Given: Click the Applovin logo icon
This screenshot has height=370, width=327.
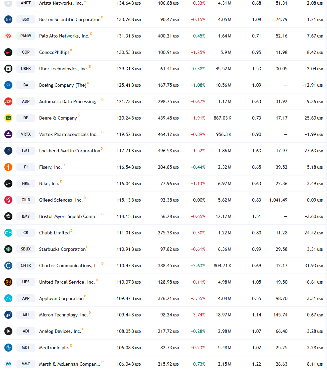Looking at the screenshot, I should [x=8, y=298].
